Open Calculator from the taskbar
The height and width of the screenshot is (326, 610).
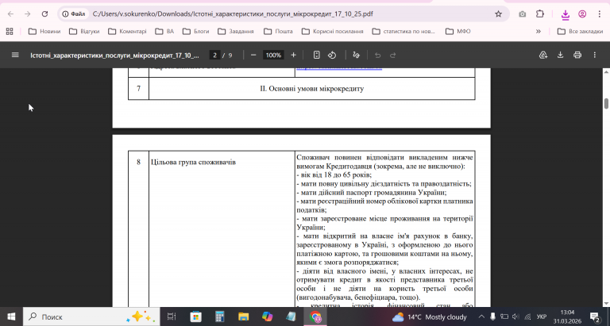click(220, 316)
